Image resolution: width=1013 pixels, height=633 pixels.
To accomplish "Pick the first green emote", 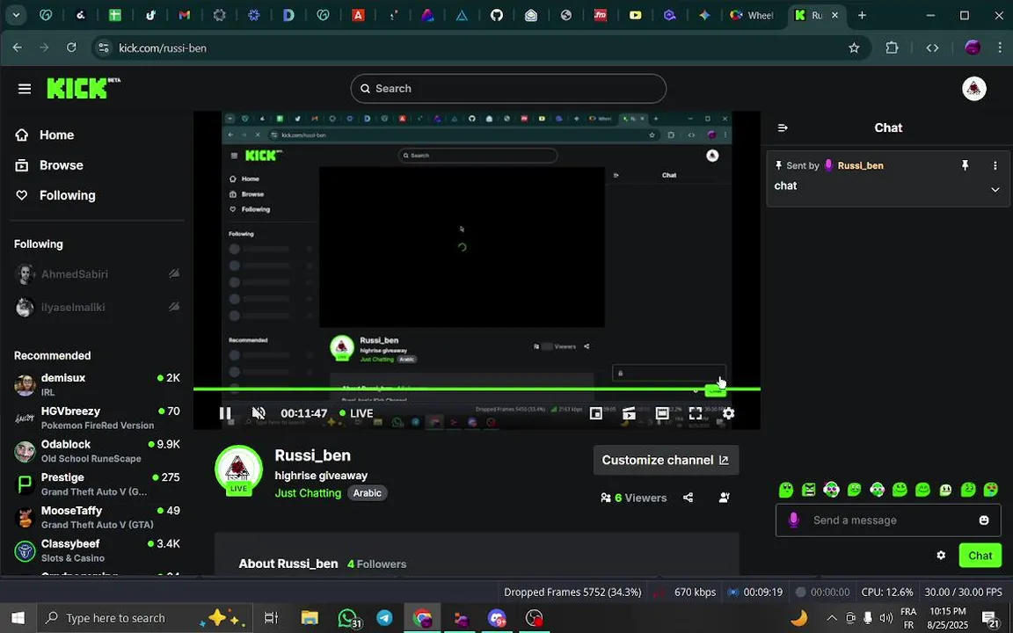I will tap(786, 490).
